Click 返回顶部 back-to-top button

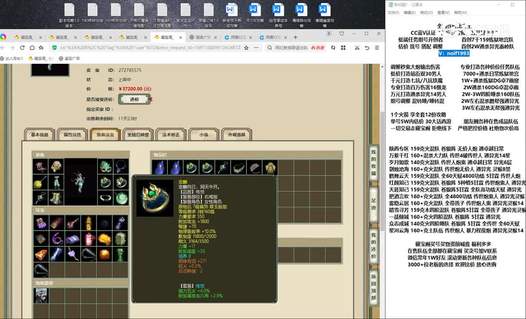tap(373, 287)
